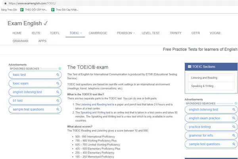Viewport: 238px width, 159px height.
Task: Select the b1 test sponsored search
Action: tap(35, 101)
